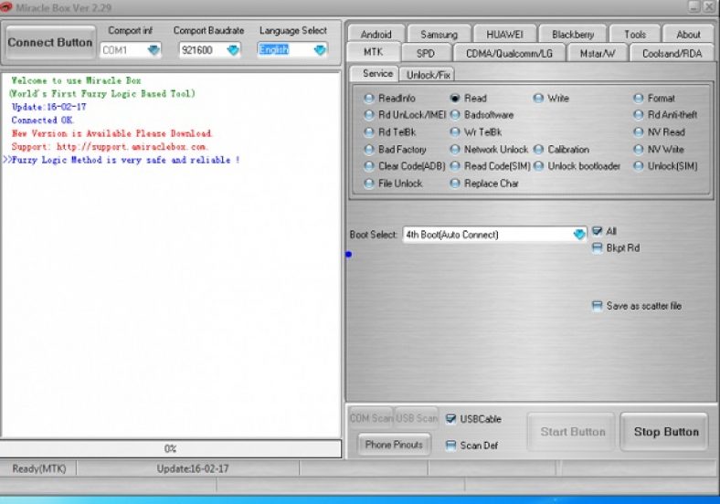Select the Coolsand/RDA tab
This screenshot has width=720, height=504.
(672, 53)
